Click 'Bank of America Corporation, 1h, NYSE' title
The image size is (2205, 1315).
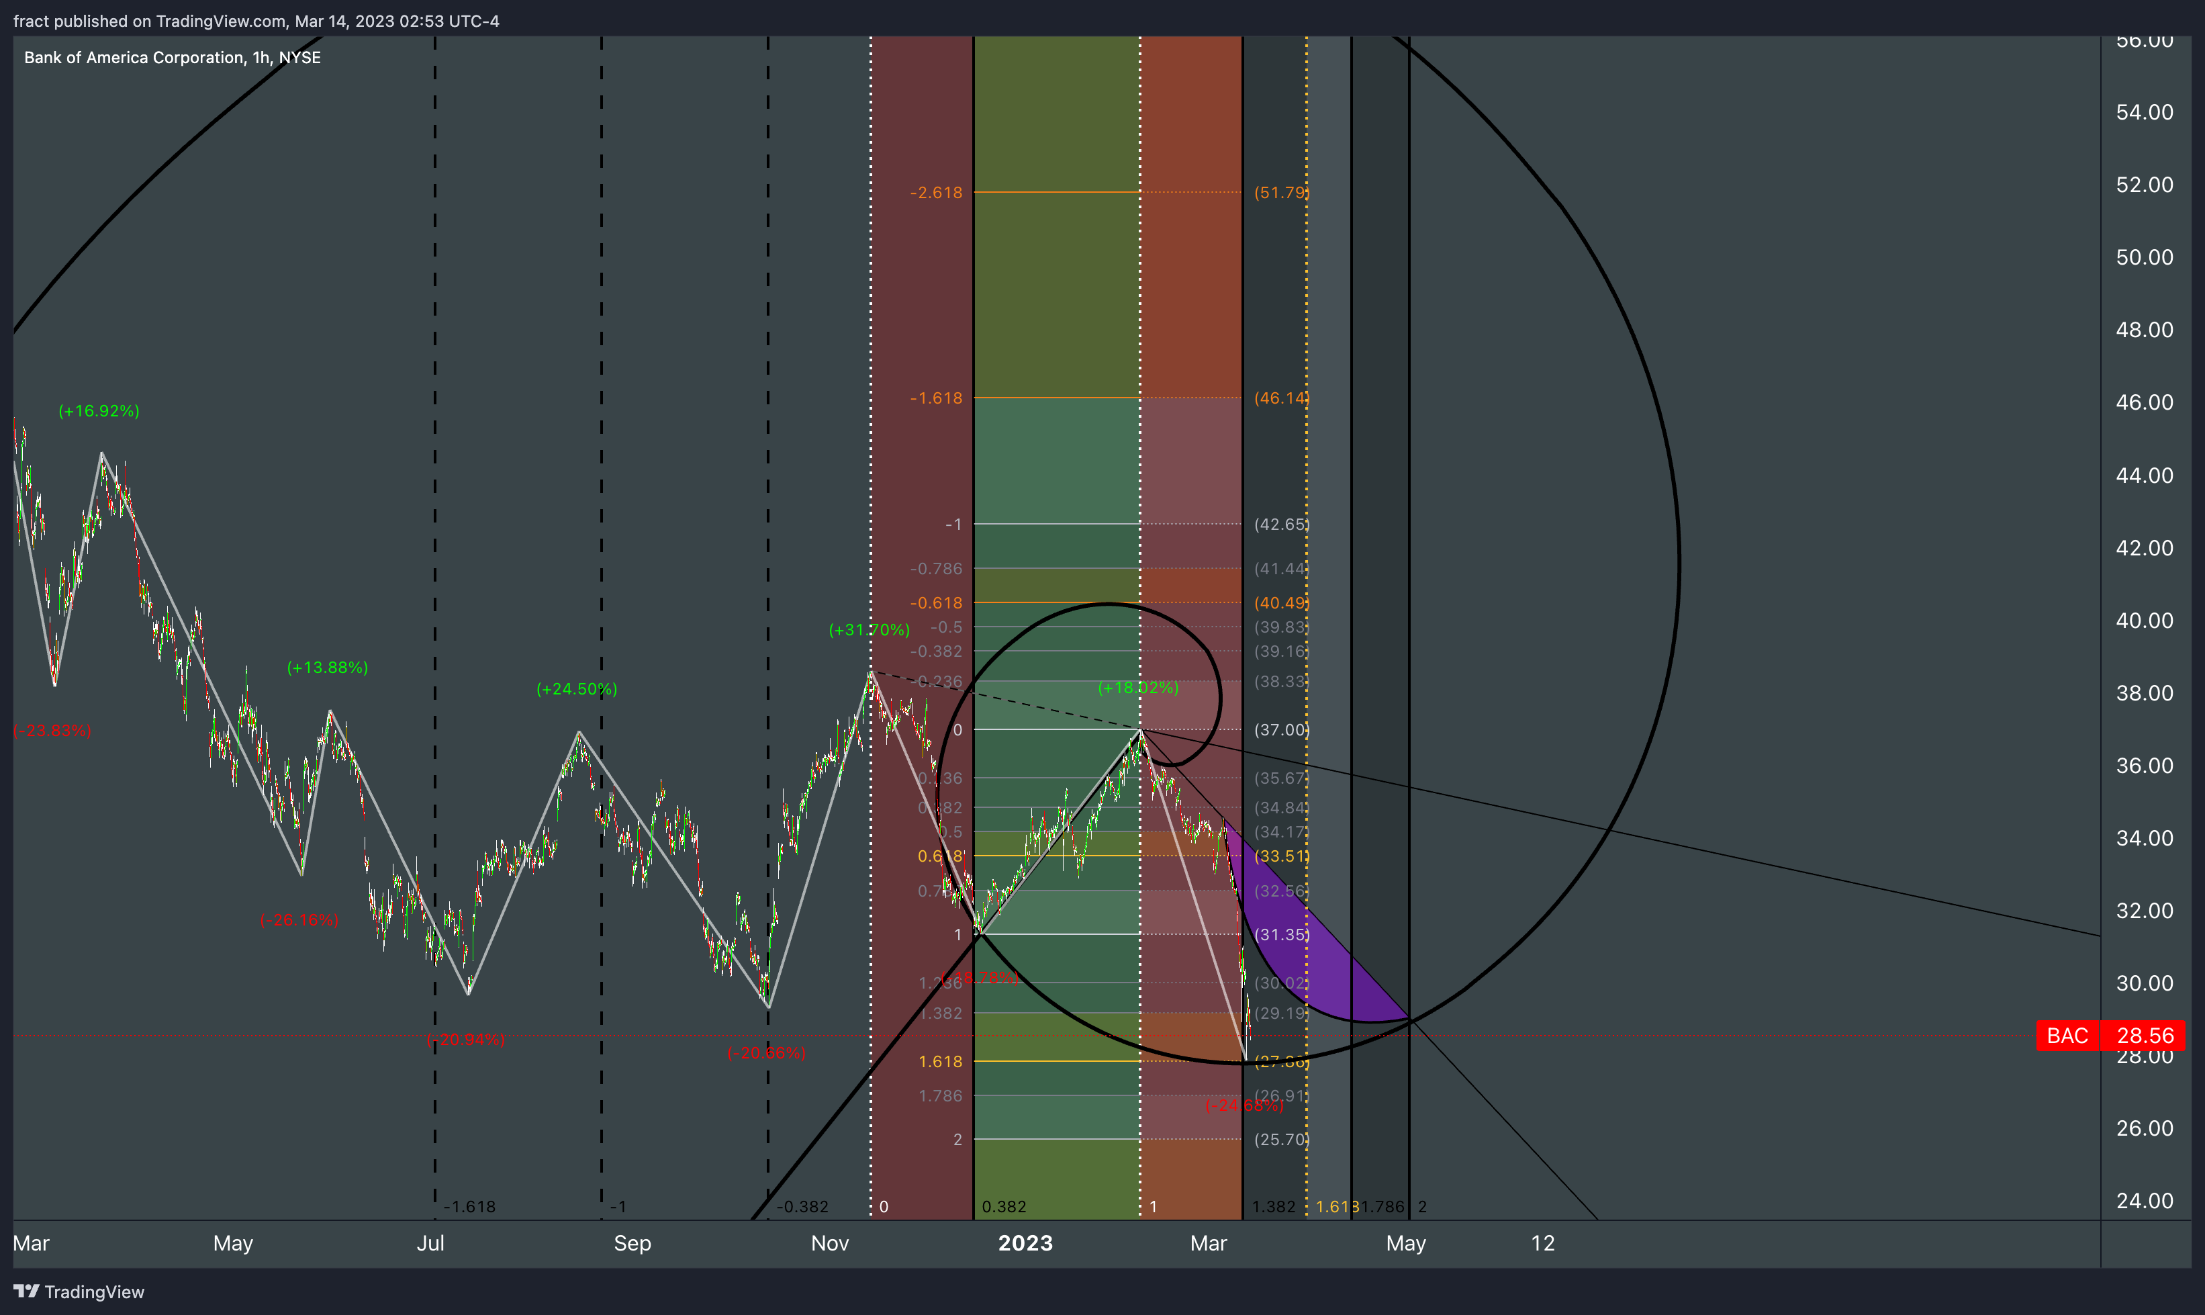point(172,58)
